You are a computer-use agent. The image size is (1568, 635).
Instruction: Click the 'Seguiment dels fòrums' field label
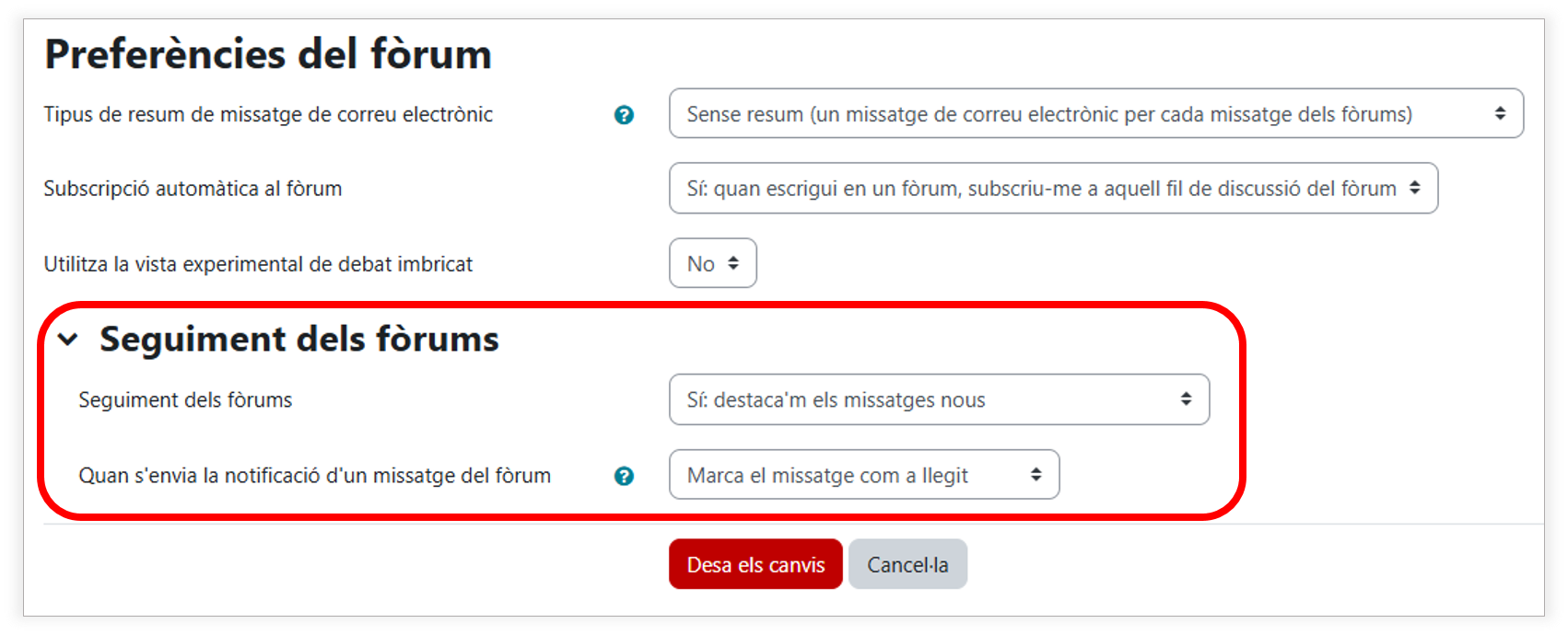[x=185, y=400]
